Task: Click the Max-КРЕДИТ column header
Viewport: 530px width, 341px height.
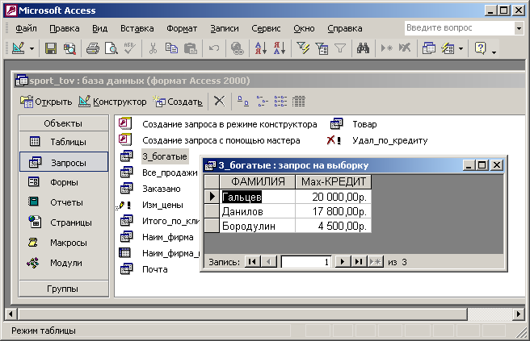Action: click(334, 182)
